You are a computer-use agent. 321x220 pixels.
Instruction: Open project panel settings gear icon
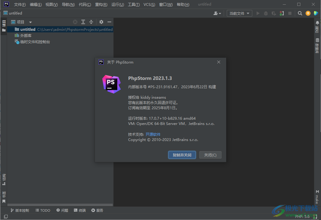point(101,22)
